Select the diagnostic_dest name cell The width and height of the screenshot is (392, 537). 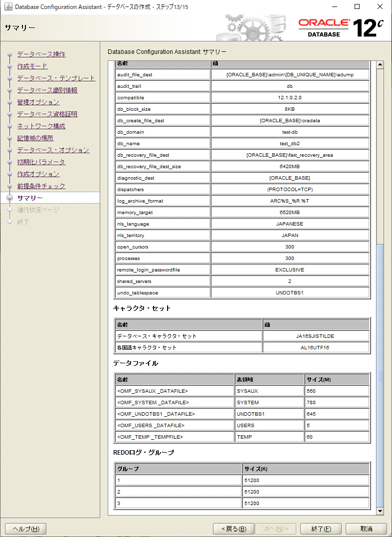tap(163, 178)
